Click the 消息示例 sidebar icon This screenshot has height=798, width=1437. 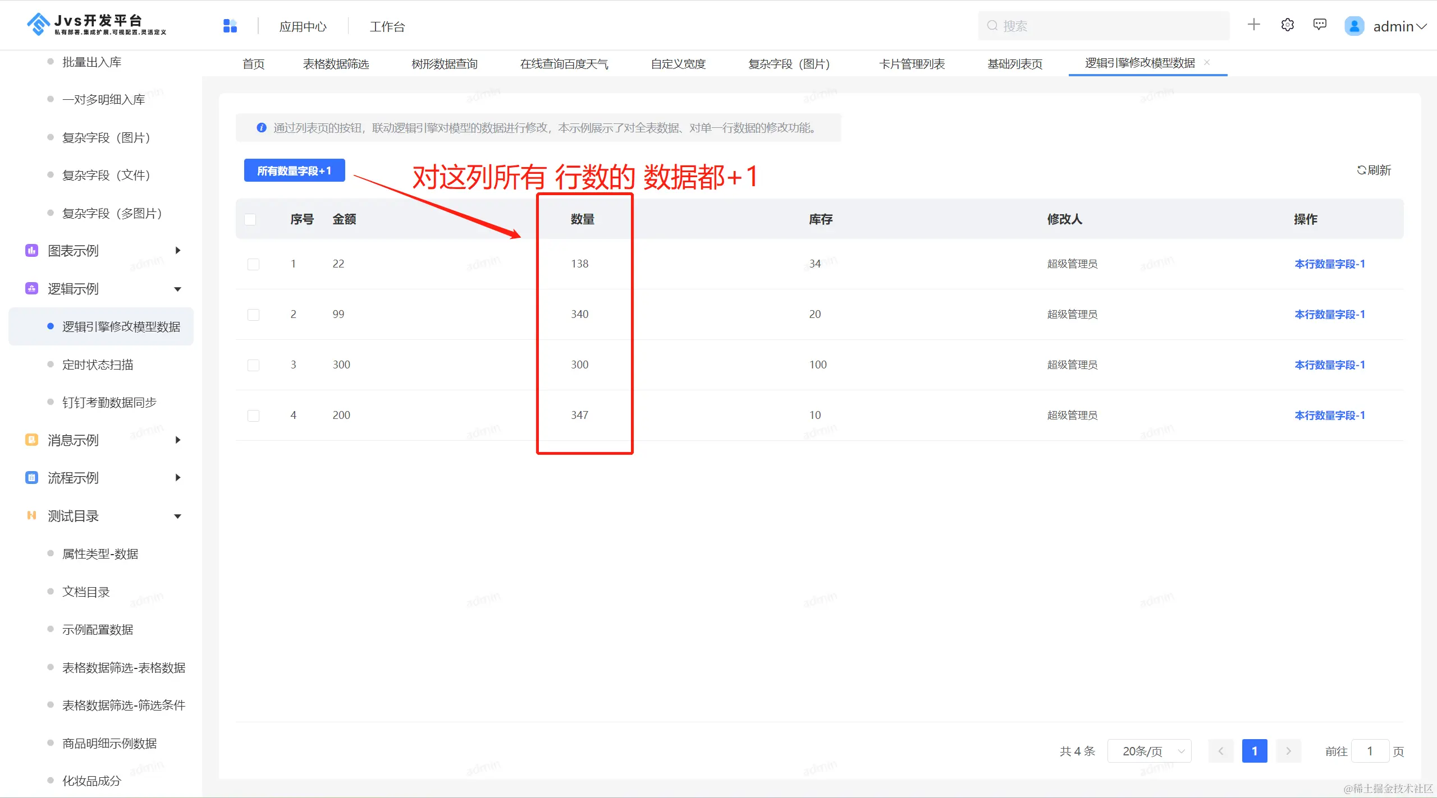31,440
